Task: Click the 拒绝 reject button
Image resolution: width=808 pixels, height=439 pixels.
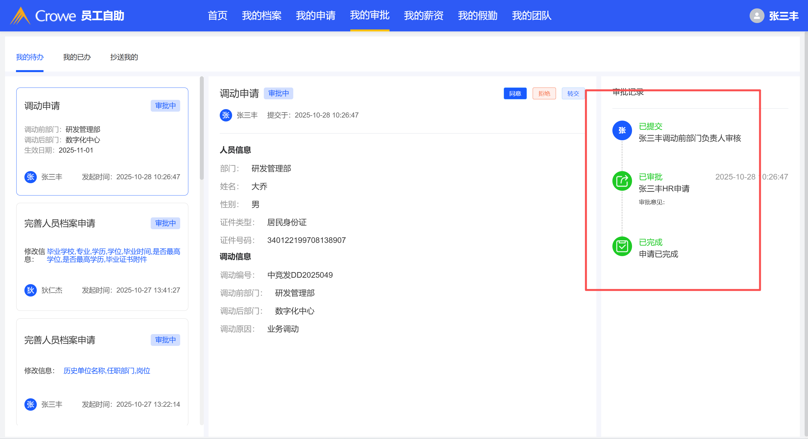Action: 544,93
